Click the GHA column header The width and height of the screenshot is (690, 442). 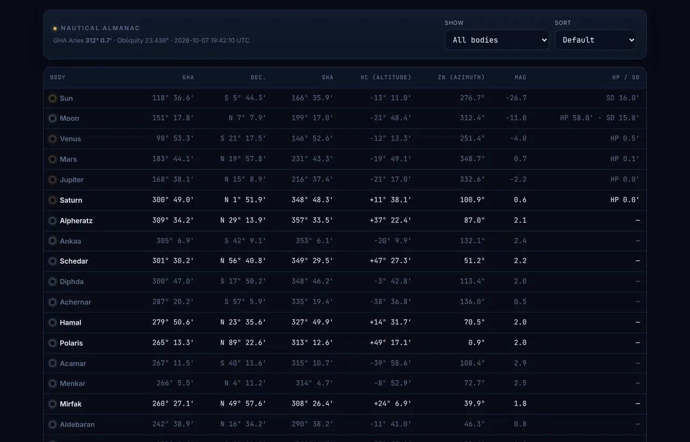(x=188, y=78)
